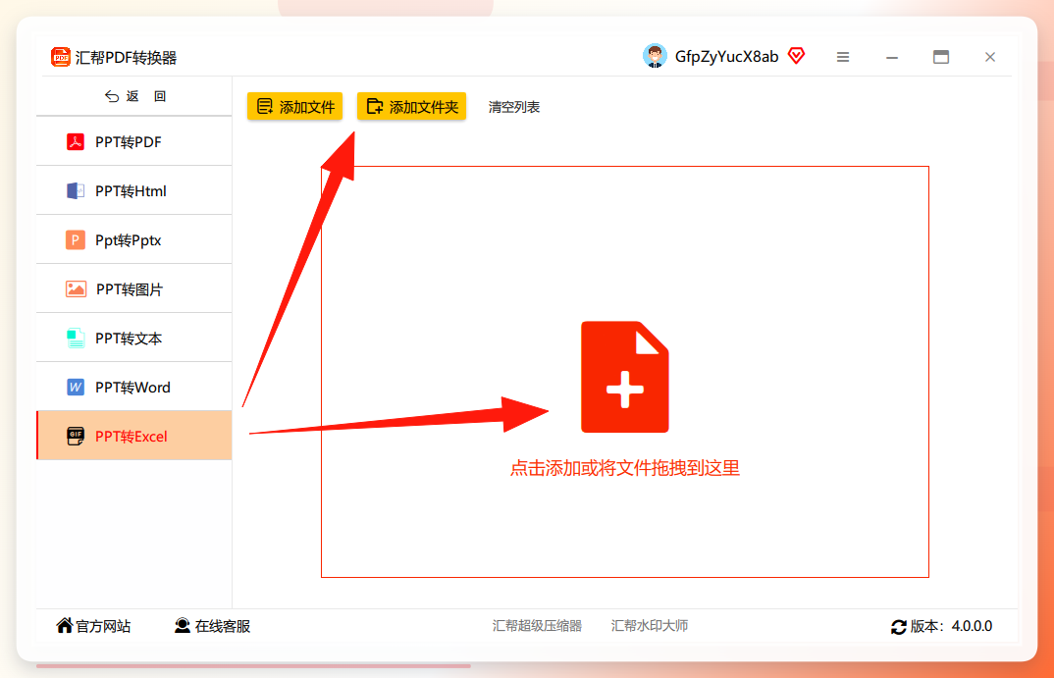Click the red PDF icon for PPT转PDF
Image resolution: width=1054 pixels, height=678 pixels.
(76, 142)
